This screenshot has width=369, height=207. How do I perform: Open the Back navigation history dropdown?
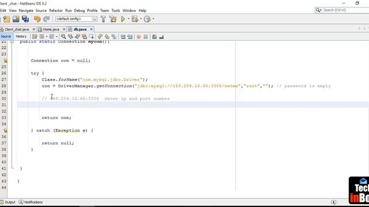coord(47,37)
